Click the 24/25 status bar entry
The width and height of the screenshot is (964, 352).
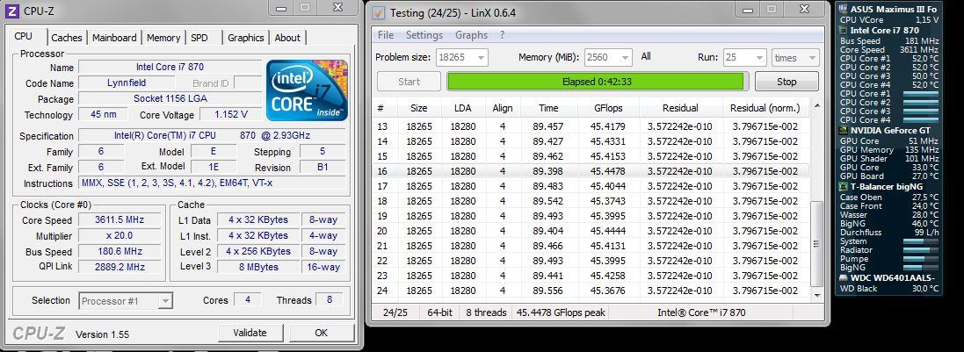[395, 312]
